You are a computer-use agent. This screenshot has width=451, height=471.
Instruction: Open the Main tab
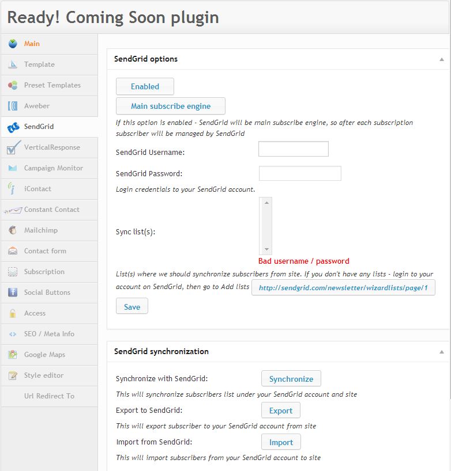coord(50,44)
